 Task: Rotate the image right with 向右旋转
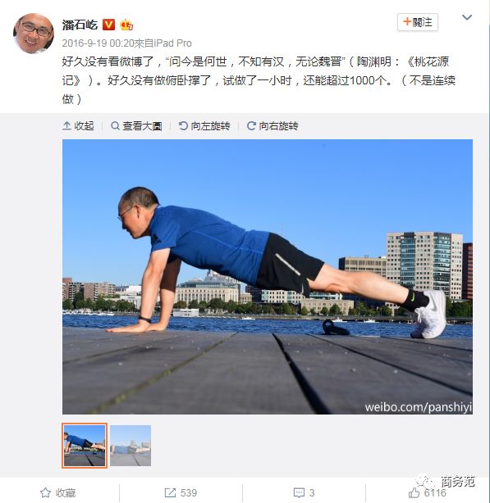coord(272,126)
